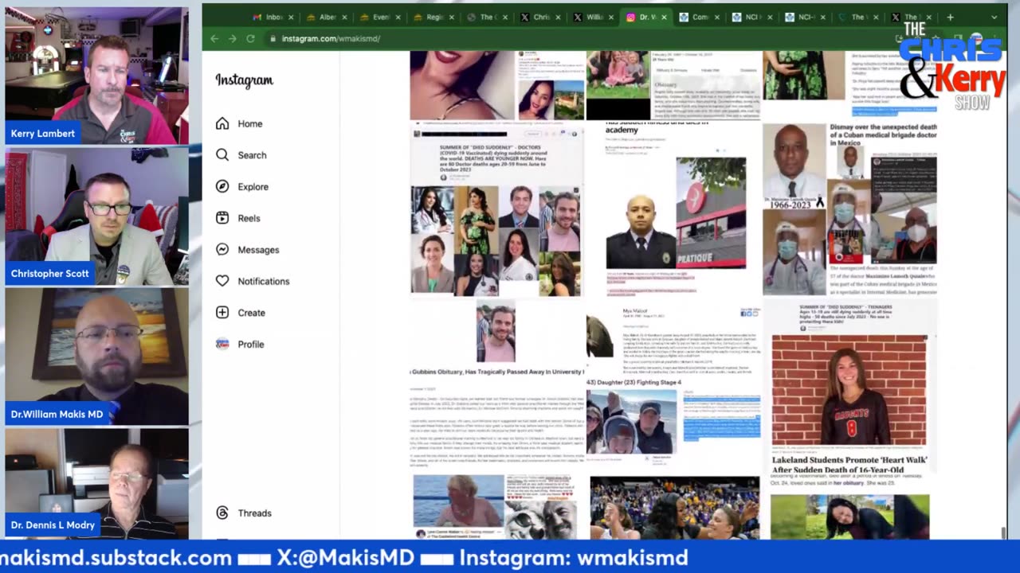1020x573 pixels.
Task: Select Kerry Lambert video feed
Action: (x=96, y=76)
